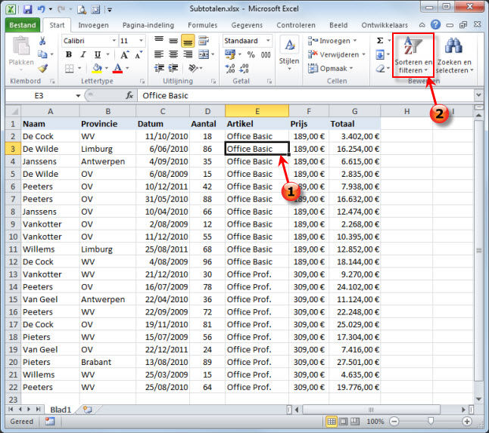Click the 100% zoom level
Image resolution: width=489 pixels, height=433 pixels.
point(375,422)
